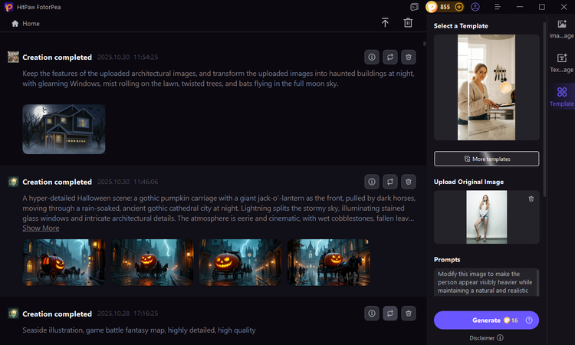The height and width of the screenshot is (345, 575).
Task: Click the delete-all trash icon in top toolbar
Action: tap(408, 23)
